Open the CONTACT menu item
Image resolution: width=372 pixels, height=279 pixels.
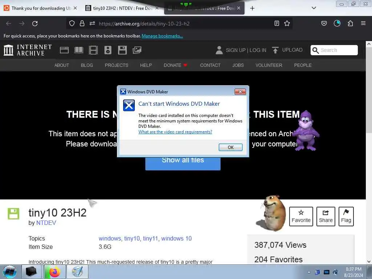point(210,65)
